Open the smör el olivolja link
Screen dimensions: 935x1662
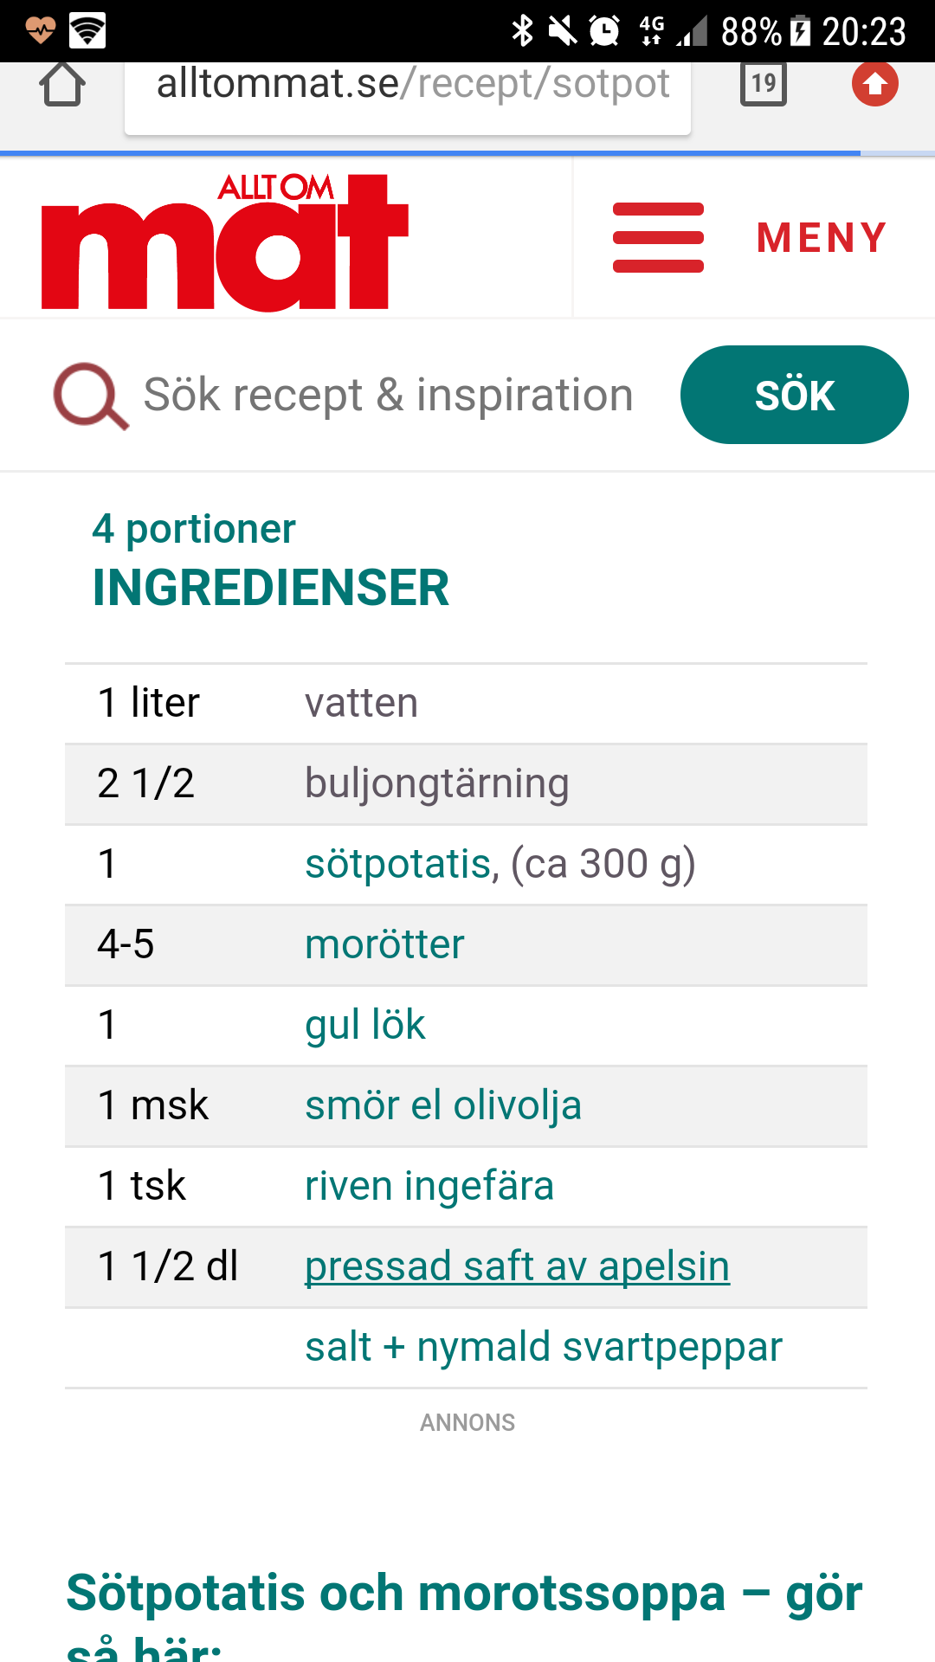coord(443,1105)
